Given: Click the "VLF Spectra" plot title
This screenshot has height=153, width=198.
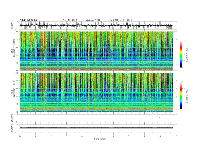Looking at the screenshot, I should [x=28, y=20].
